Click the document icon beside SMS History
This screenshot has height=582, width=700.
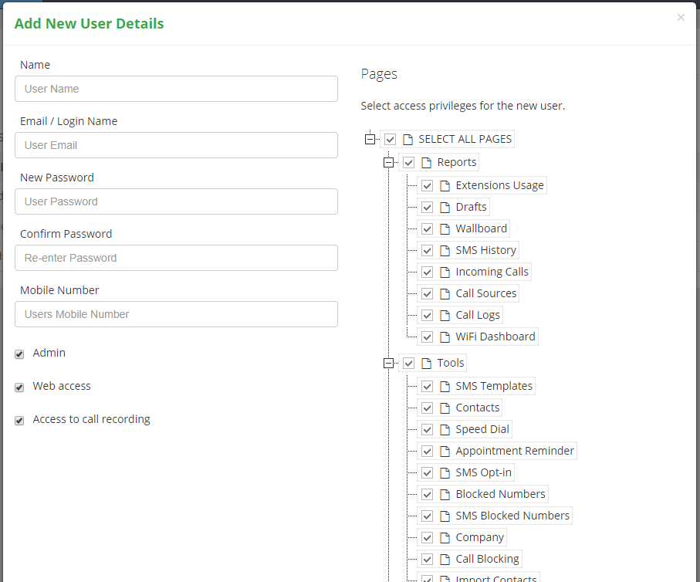445,251
